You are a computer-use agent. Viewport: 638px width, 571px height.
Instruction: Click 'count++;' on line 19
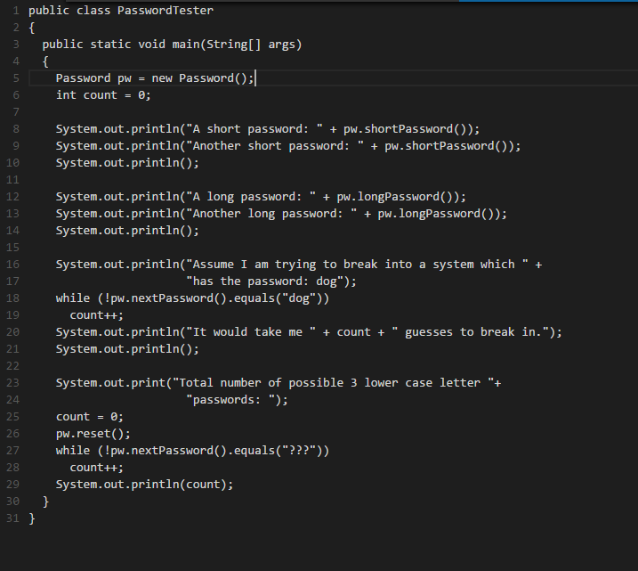click(x=96, y=315)
